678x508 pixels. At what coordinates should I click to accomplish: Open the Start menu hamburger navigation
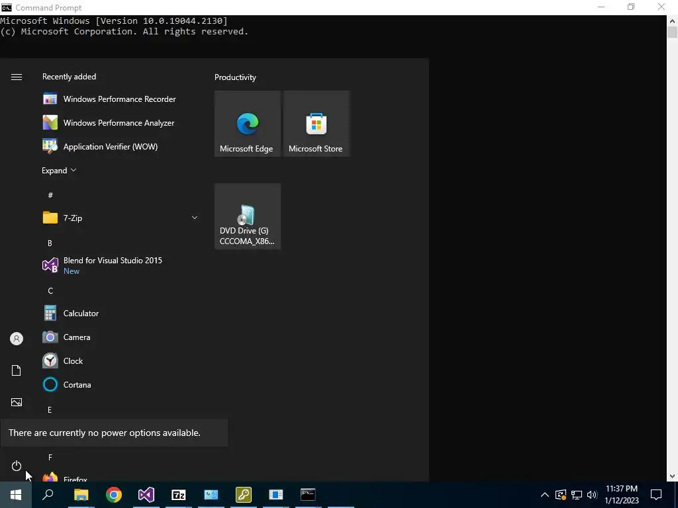coord(17,77)
